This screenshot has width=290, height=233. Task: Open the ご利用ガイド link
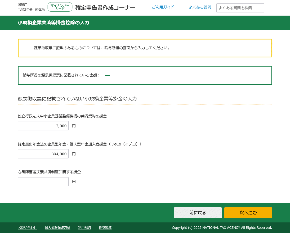pyautogui.click(x=163, y=7)
